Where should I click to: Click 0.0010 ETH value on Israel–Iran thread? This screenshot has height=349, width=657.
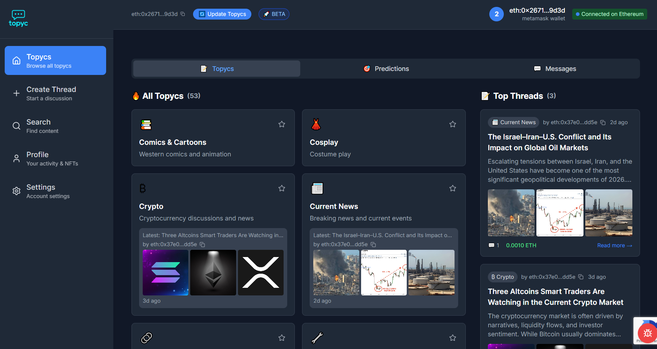pos(521,245)
